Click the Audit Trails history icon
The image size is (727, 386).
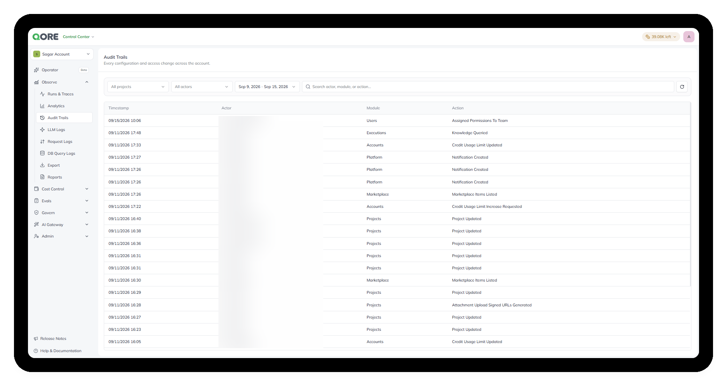[x=42, y=118]
